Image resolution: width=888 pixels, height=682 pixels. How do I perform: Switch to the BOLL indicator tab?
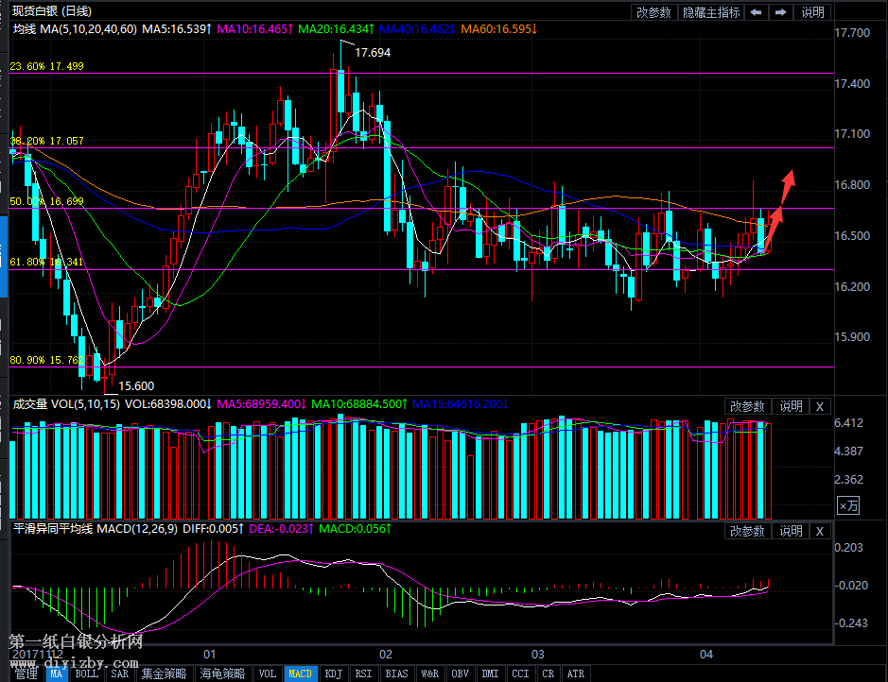point(86,673)
